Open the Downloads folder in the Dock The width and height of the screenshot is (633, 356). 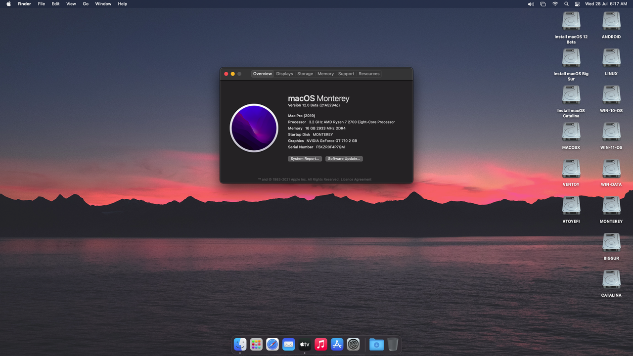[x=376, y=344]
